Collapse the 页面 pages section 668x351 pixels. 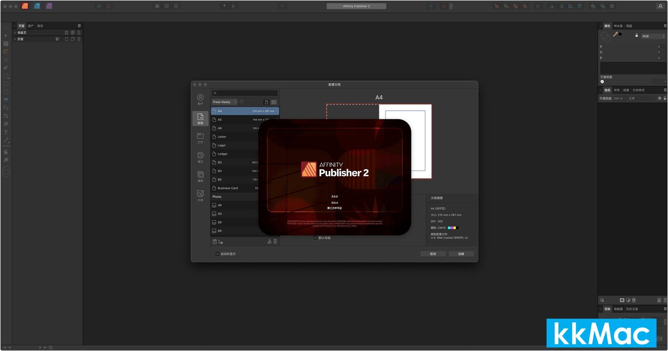coord(15,39)
